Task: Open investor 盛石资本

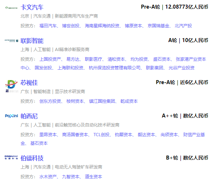Action: (x=162, y=59)
